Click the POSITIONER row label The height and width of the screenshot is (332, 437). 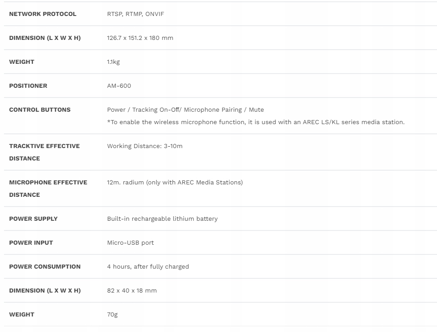[x=28, y=86]
